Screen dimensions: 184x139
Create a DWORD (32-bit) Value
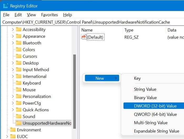click(154, 106)
